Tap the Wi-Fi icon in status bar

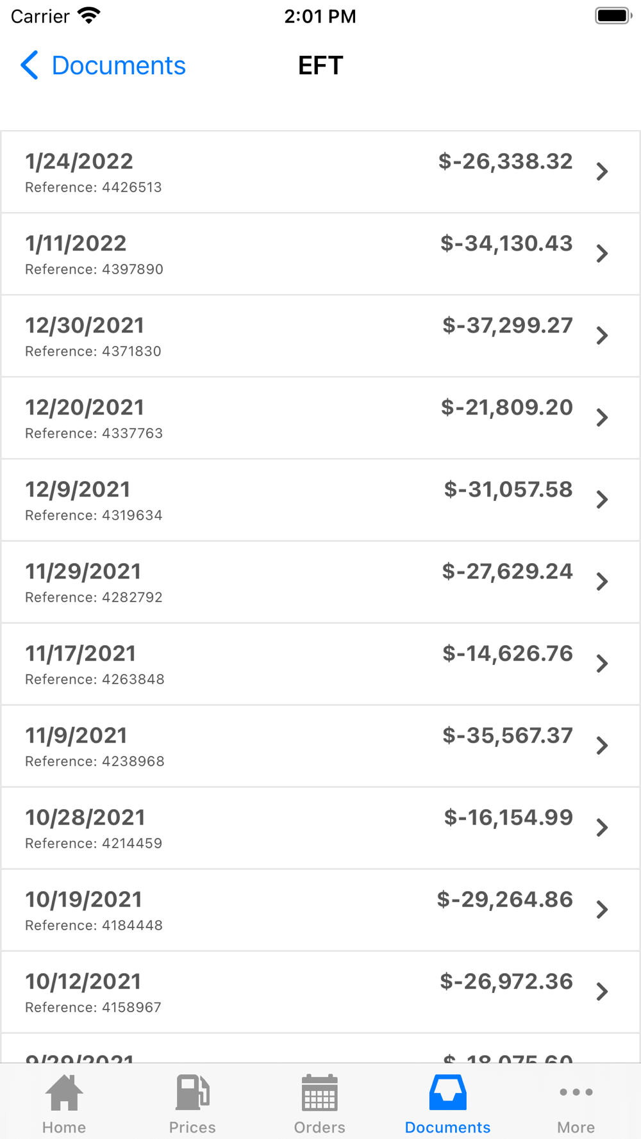[88, 16]
